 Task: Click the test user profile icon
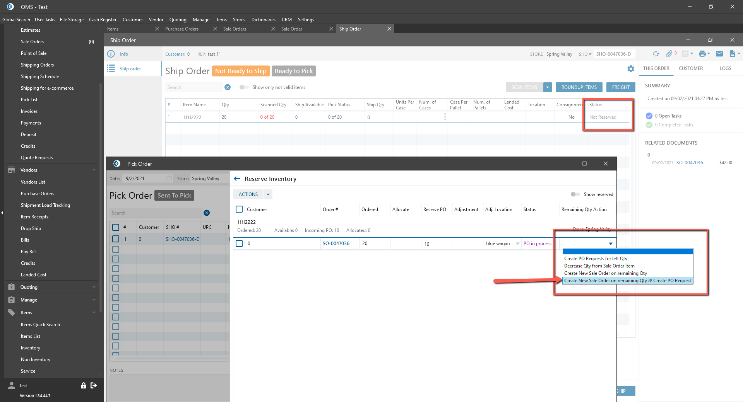pos(12,385)
